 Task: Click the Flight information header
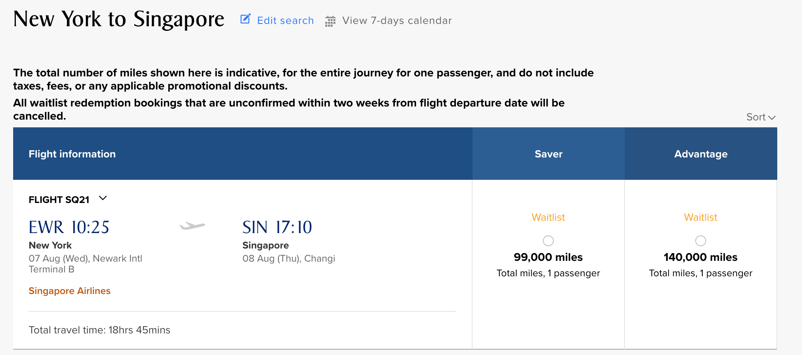click(x=72, y=154)
